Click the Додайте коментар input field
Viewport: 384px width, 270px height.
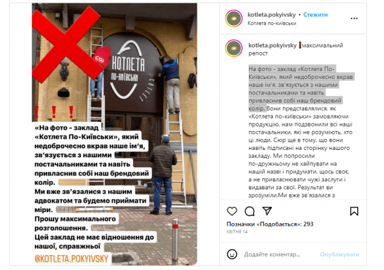point(272,255)
